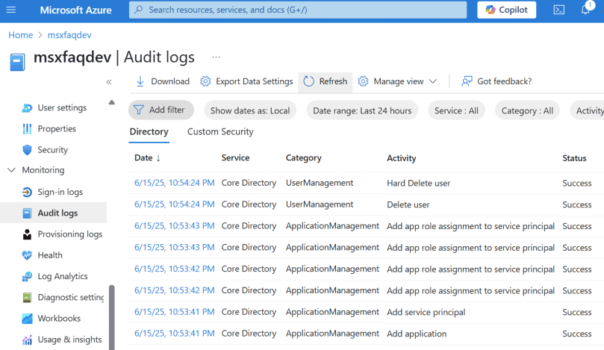
Task: Click the Activity column header
Action: (x=402, y=158)
